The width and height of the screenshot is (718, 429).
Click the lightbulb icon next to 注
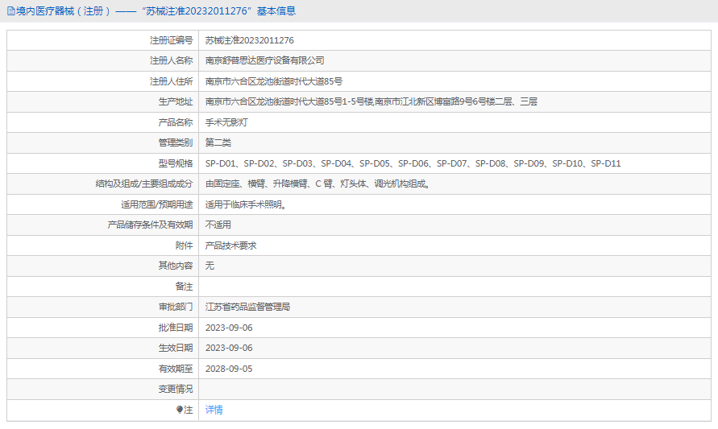[x=180, y=410]
